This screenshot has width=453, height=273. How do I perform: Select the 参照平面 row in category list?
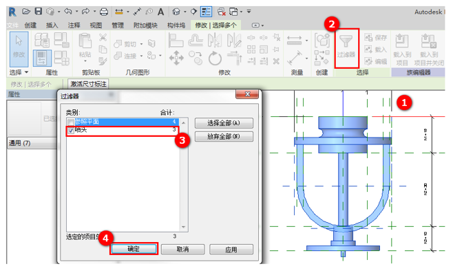(123, 122)
